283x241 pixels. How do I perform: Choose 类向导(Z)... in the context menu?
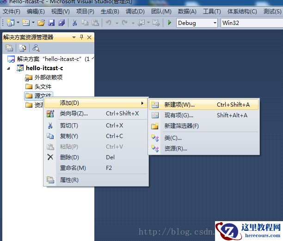[96, 114]
